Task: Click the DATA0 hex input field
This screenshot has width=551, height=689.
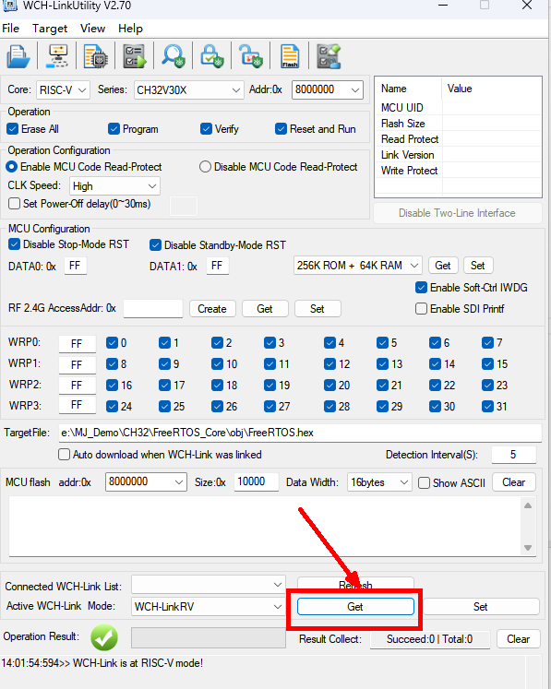Action: (75, 266)
